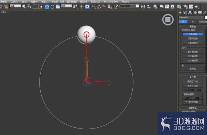Open the Graphite Modeling ribbon toggle icon
Screen dimensions: 207x135
click(x=162, y=7)
